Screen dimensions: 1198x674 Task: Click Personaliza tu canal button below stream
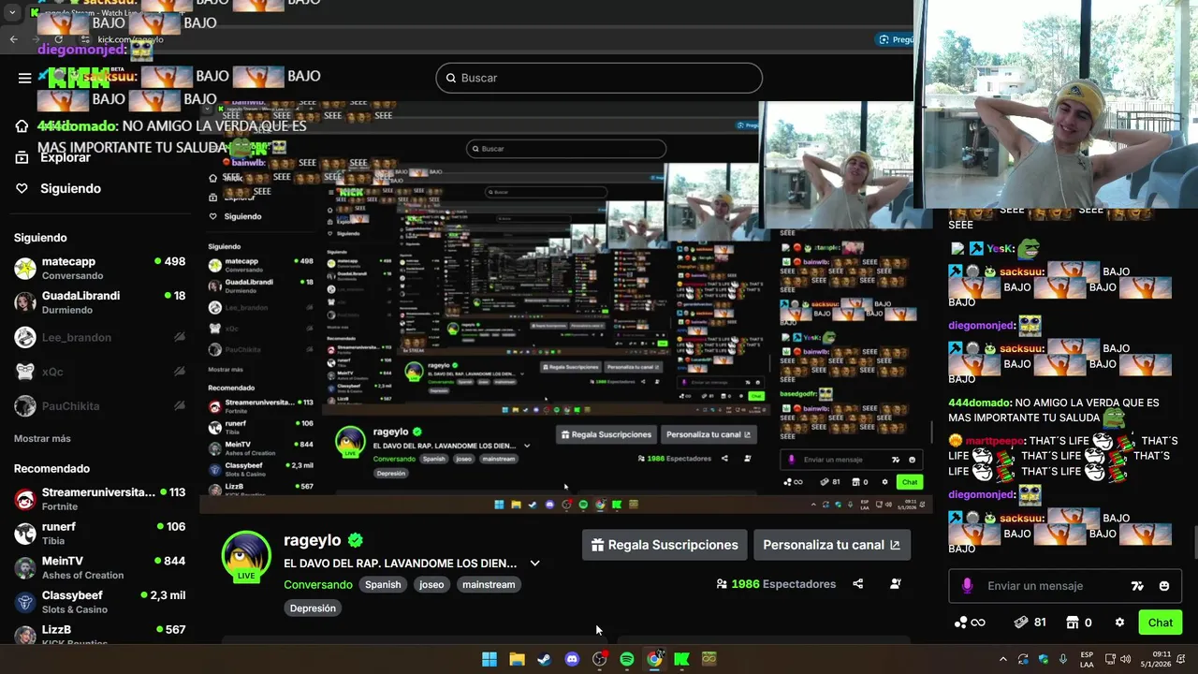click(x=831, y=545)
